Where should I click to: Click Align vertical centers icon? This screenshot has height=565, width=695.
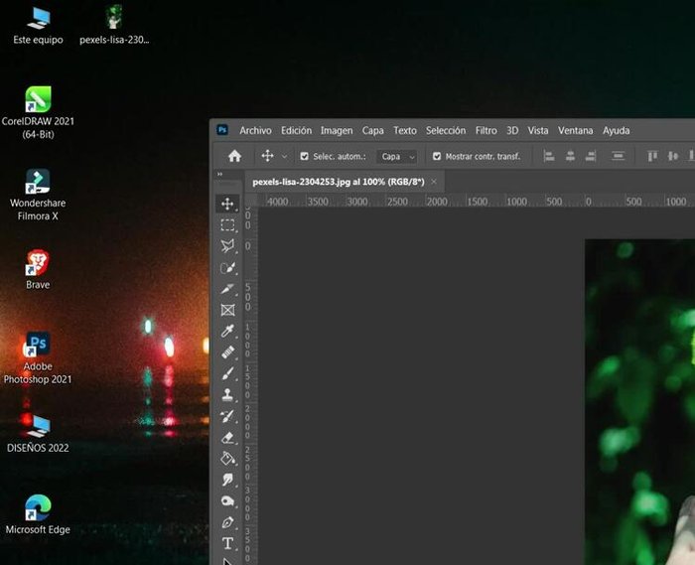coord(673,156)
